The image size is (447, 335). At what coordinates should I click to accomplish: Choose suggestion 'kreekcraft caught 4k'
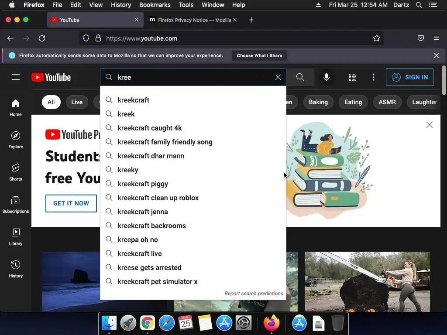(x=193, y=128)
